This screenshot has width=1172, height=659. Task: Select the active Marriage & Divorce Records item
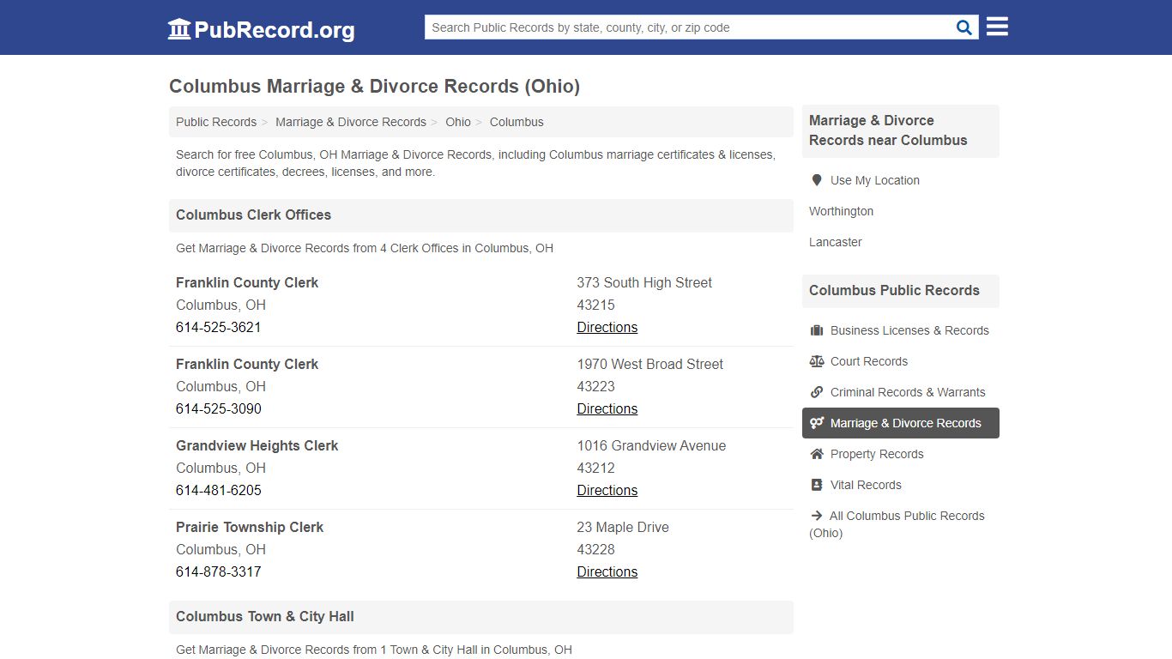point(901,423)
